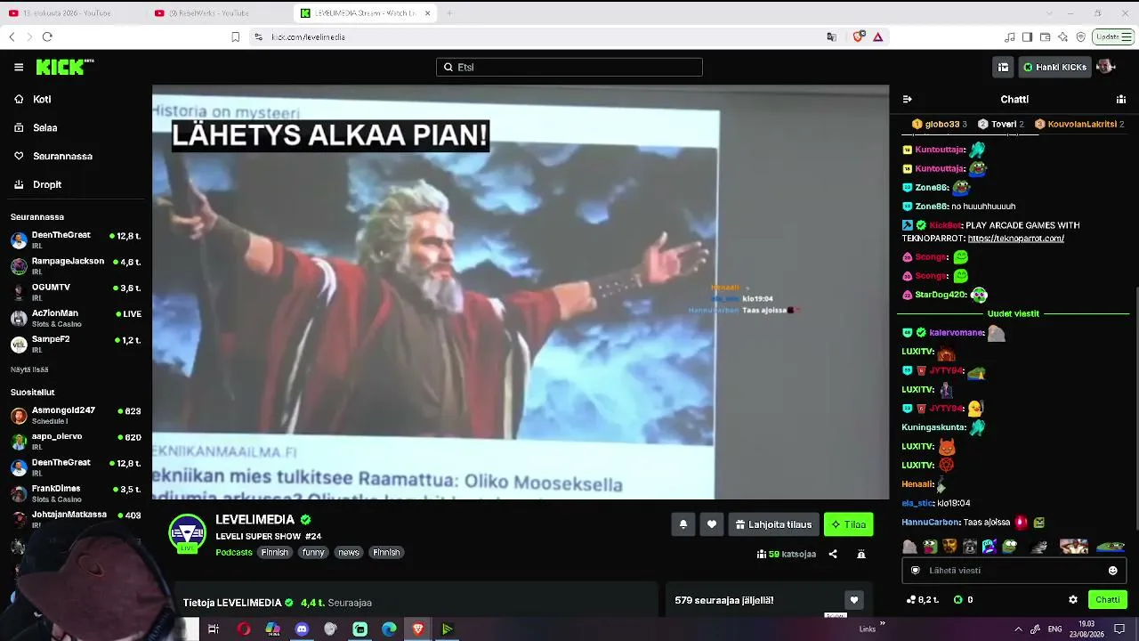
Task: Open the Kick sidebar hamburger menu
Action: coord(19,67)
